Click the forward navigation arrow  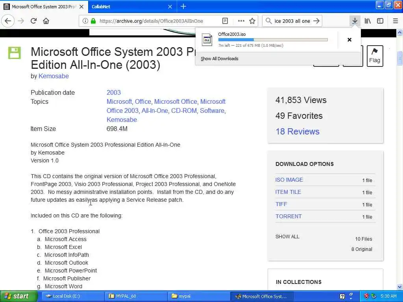[21, 21]
